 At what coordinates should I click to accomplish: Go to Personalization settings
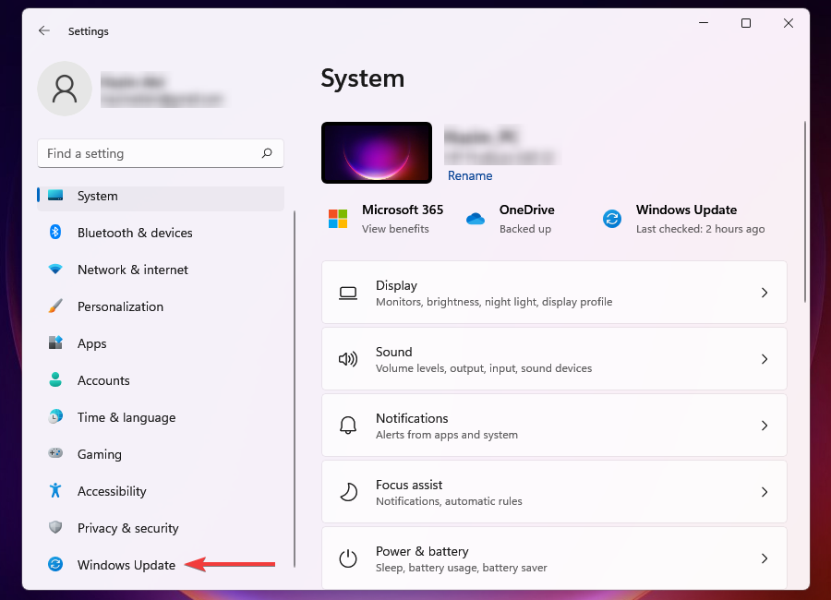pos(161,306)
